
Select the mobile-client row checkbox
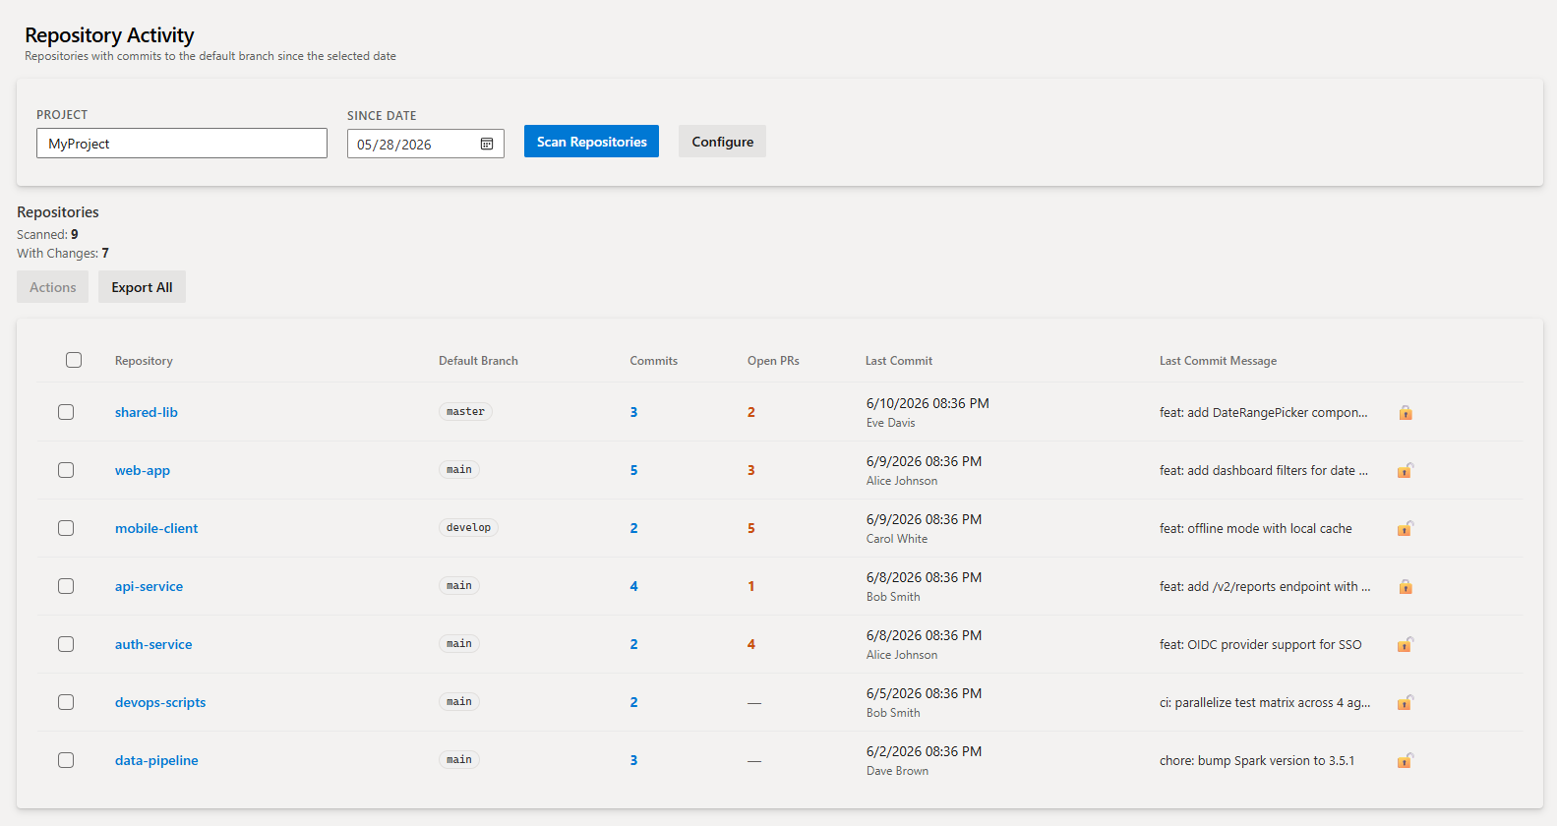click(x=66, y=528)
